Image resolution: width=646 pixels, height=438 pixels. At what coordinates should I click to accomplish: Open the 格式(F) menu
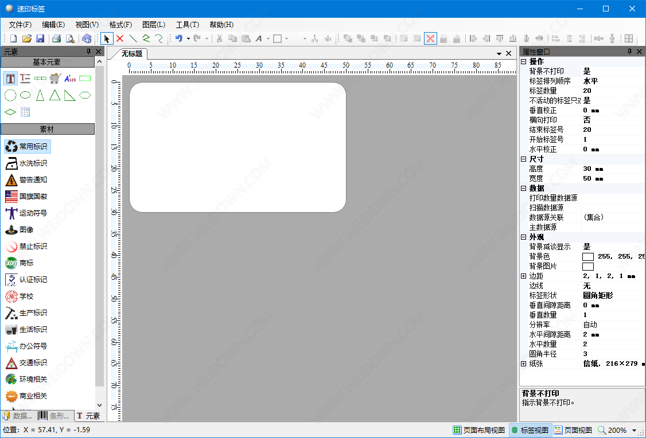pyautogui.click(x=120, y=25)
